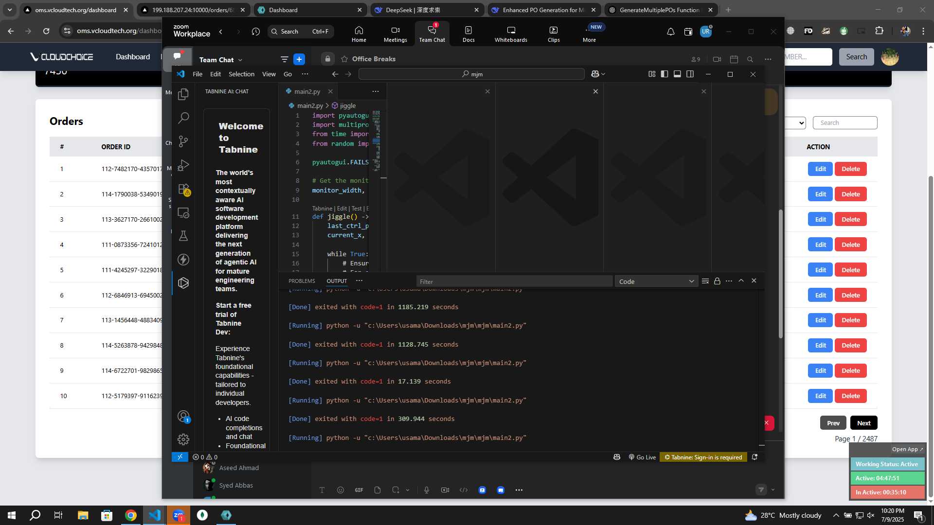Open the Zoom Whiteboards tab
Image resolution: width=934 pixels, height=525 pixels.
[x=511, y=34]
